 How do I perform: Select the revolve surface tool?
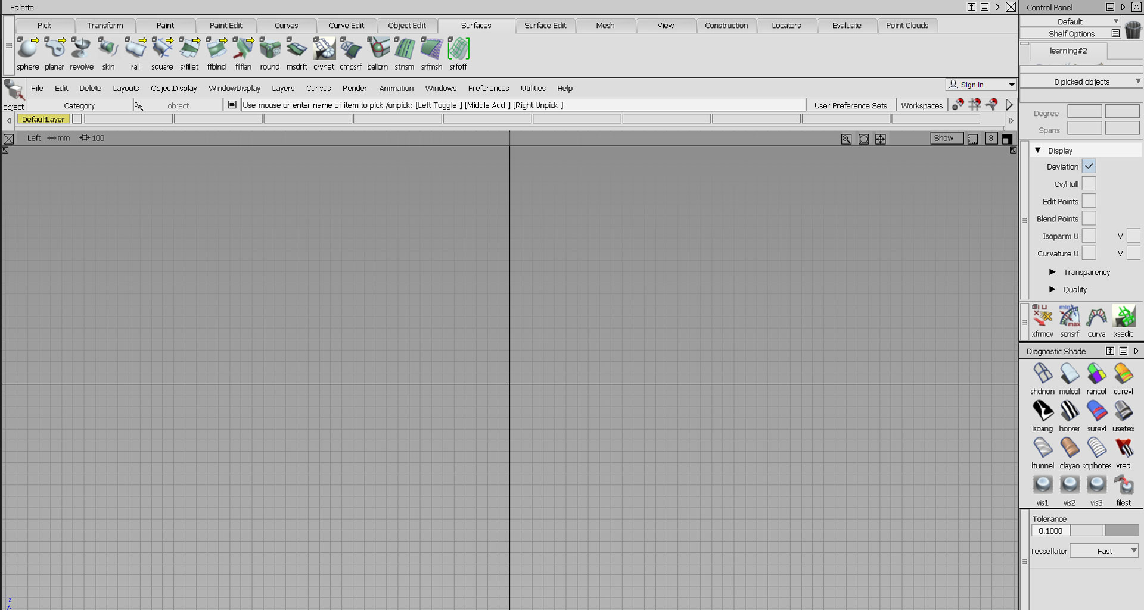[82, 49]
